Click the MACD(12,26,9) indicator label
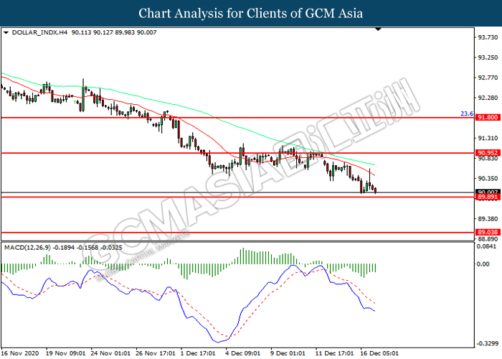This screenshot has width=502, height=359. pos(28,248)
